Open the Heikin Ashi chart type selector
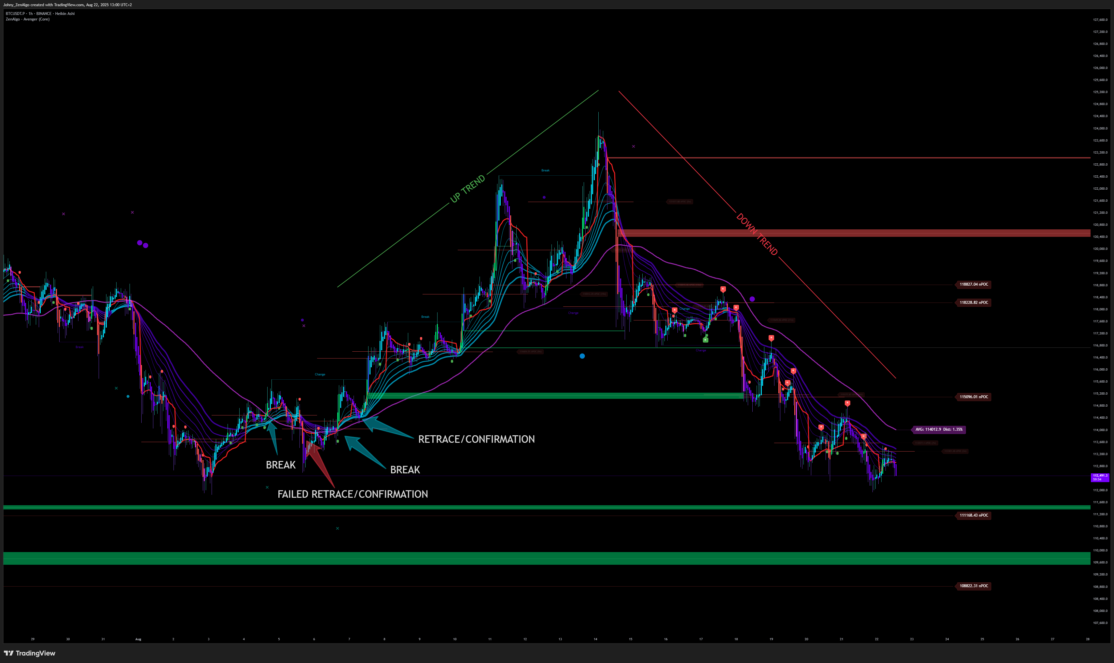Image resolution: width=1114 pixels, height=663 pixels. [x=64, y=13]
